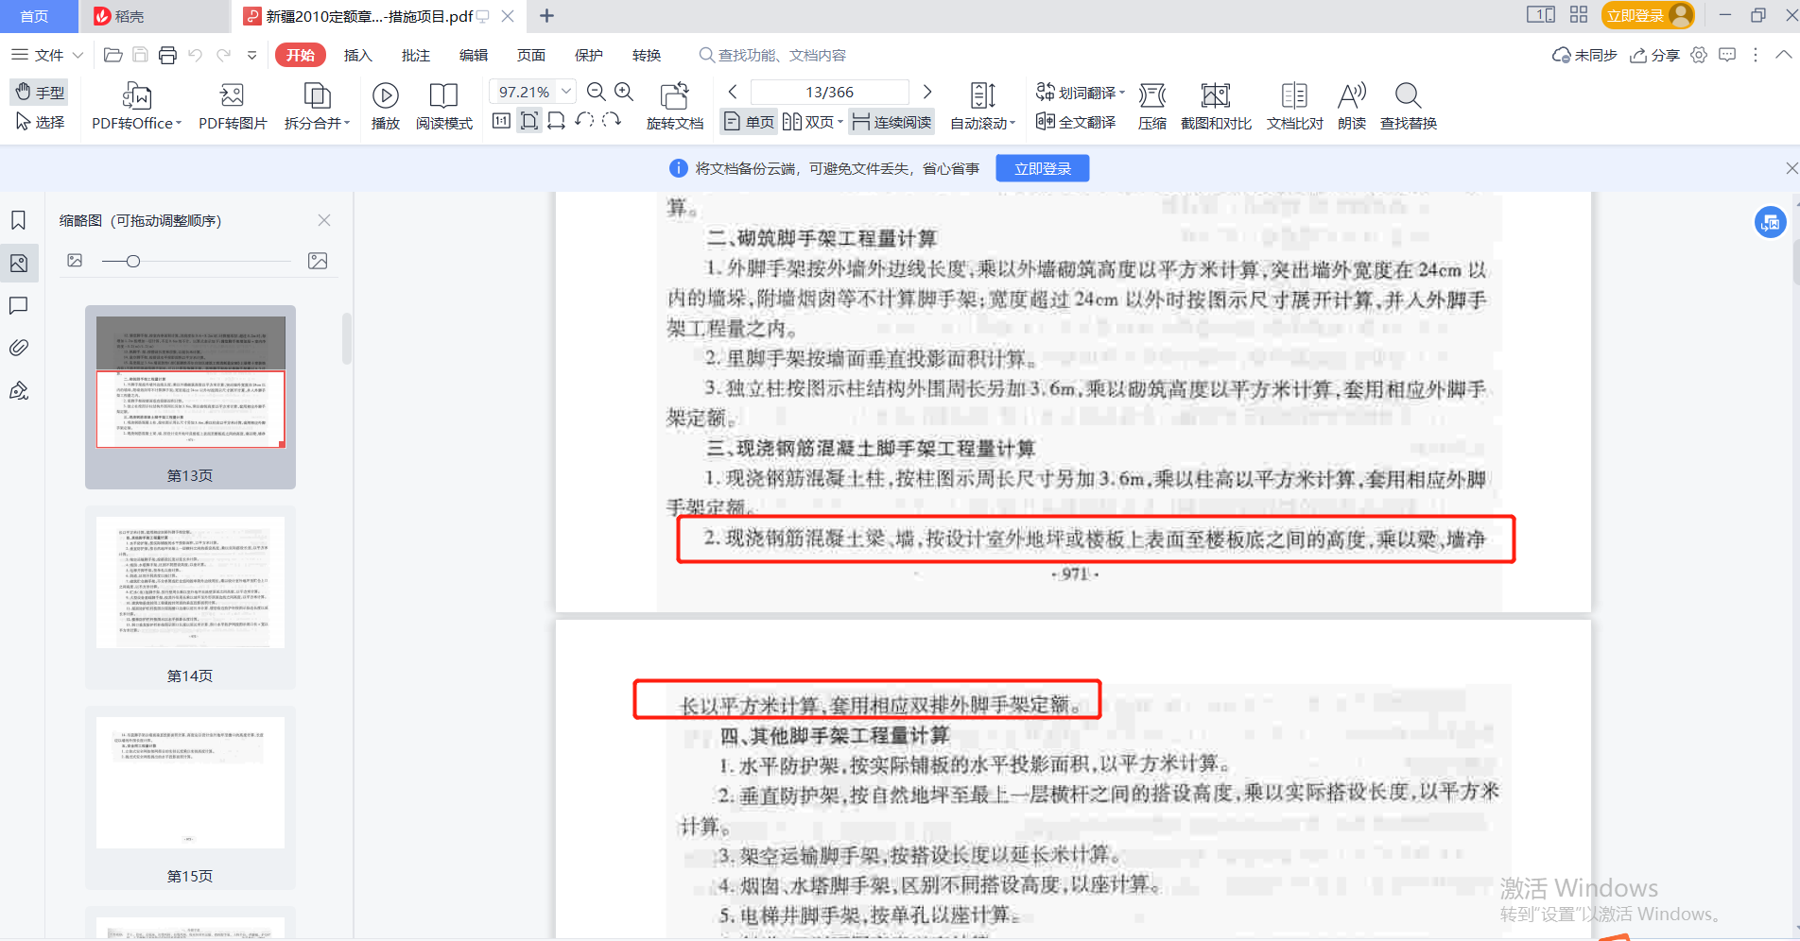This screenshot has width=1800, height=941.
Task: Open the PDF转Office converter
Action: coord(136,106)
